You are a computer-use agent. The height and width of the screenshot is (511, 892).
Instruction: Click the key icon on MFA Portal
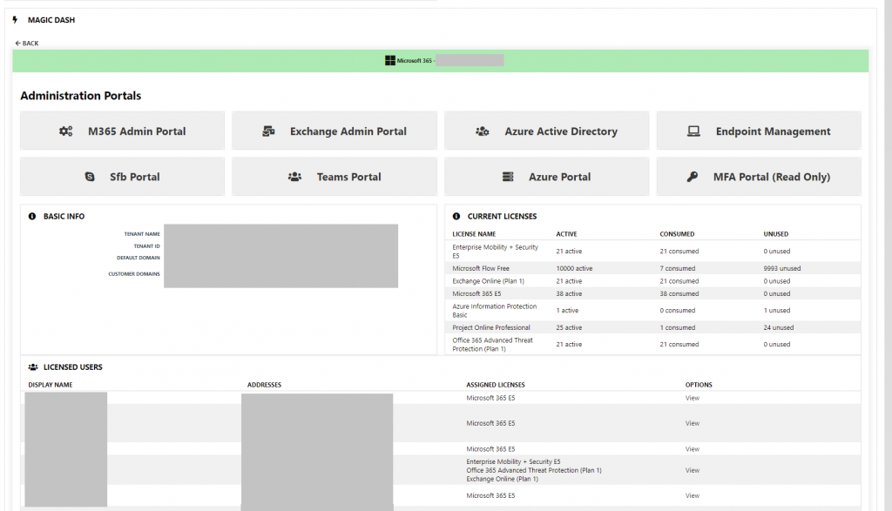pyautogui.click(x=693, y=177)
